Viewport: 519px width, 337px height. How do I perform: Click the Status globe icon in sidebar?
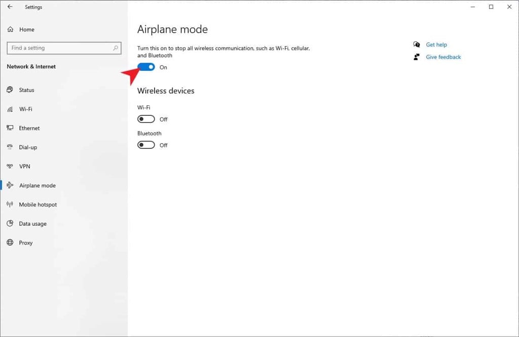[10, 90]
